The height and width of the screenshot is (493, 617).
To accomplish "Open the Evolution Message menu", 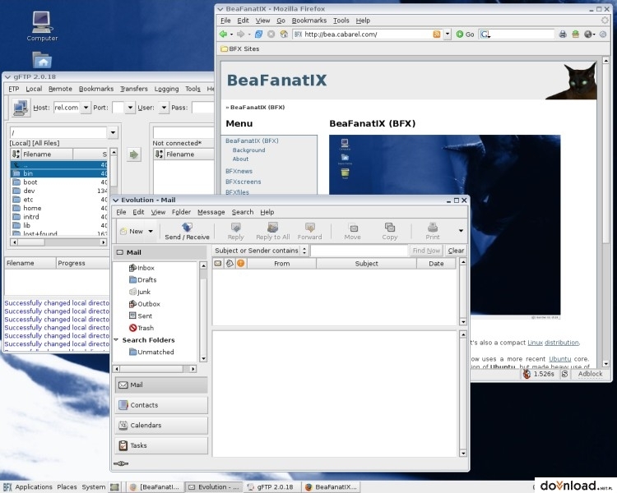I will click(x=211, y=212).
